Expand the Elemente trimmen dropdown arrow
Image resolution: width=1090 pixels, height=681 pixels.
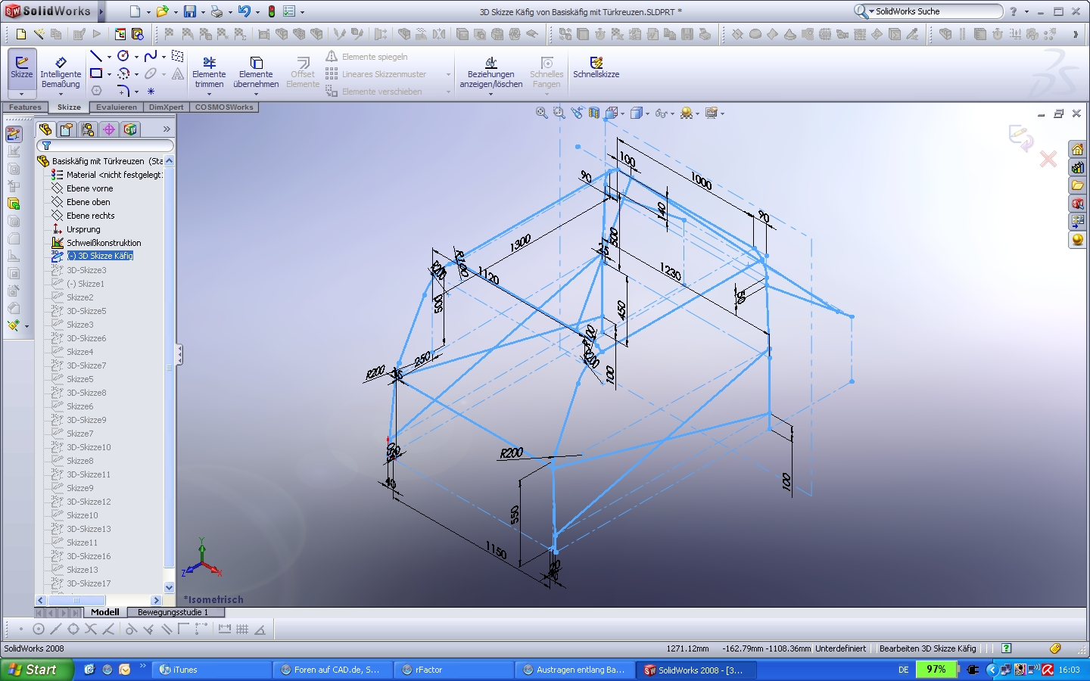209,95
